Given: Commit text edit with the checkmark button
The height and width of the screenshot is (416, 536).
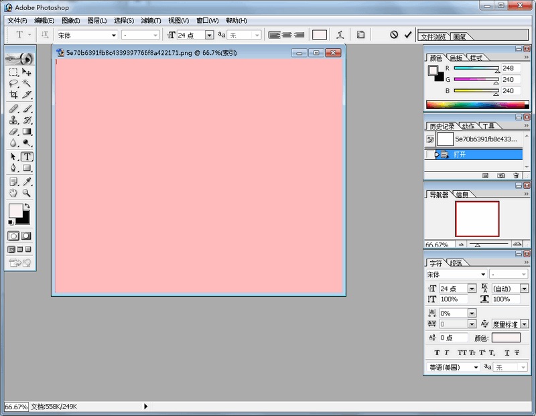Looking at the screenshot, I should (x=407, y=33).
